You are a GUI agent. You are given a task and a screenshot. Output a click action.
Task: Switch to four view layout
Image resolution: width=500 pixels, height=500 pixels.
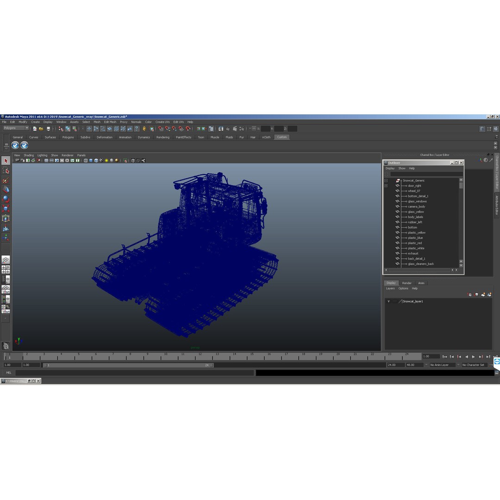[6, 269]
